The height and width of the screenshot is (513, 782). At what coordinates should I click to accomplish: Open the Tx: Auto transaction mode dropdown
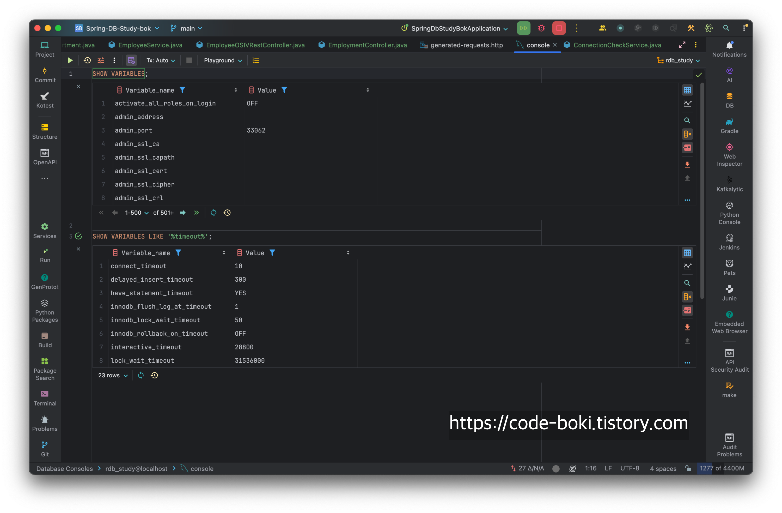click(x=160, y=61)
